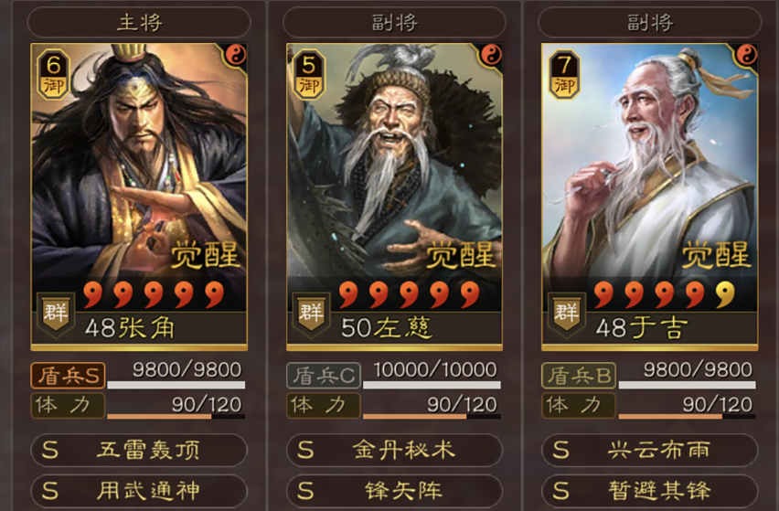779x511 pixels.
Task: Tap the 6 御 cost badge
Action: point(53,73)
